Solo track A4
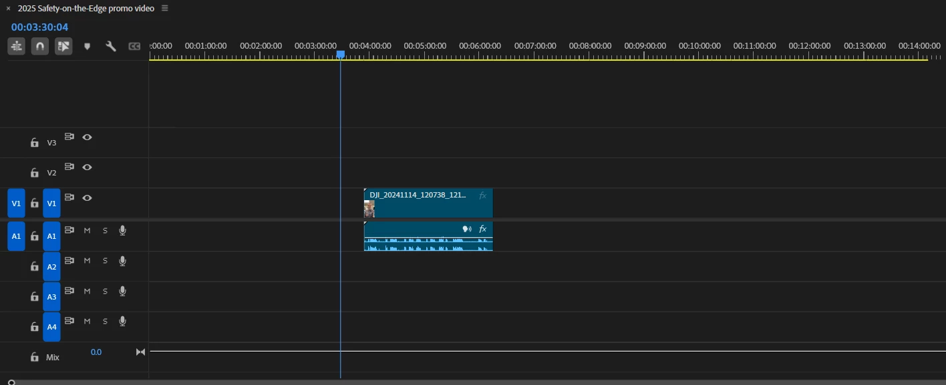 tap(105, 321)
